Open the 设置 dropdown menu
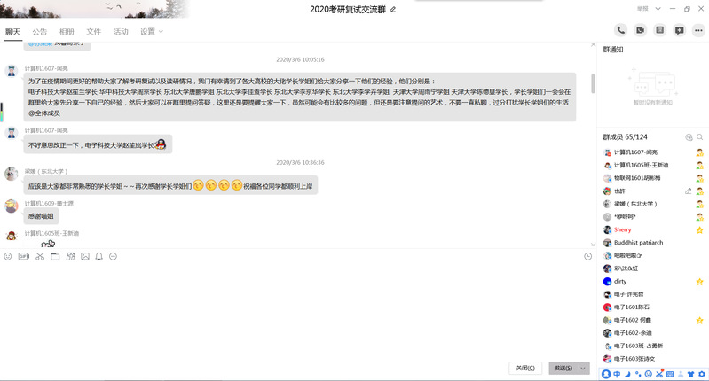709x381 pixels. pos(151,31)
